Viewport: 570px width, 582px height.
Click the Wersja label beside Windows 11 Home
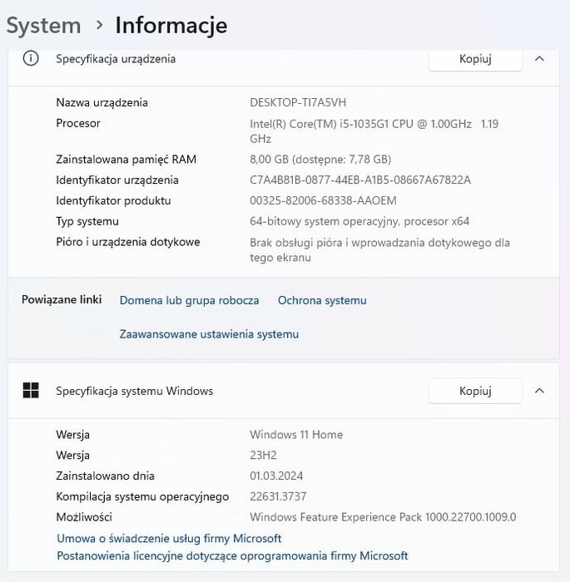(x=73, y=435)
